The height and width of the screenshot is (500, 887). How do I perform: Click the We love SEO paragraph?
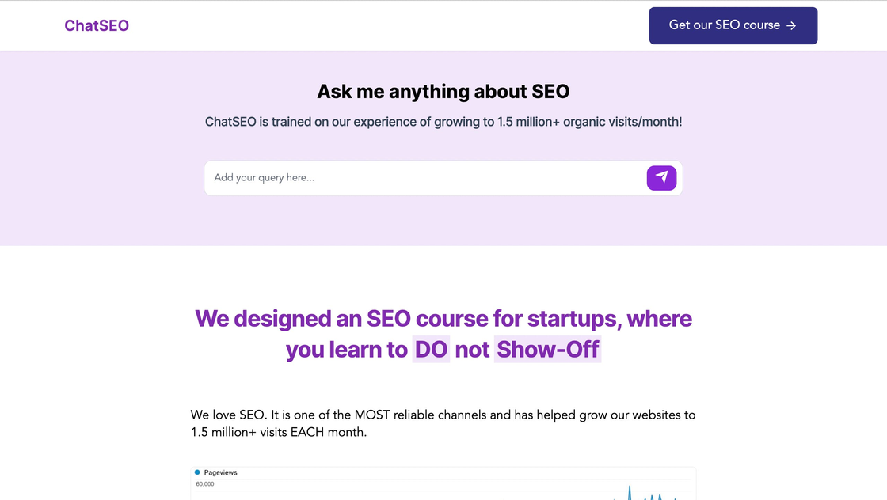tap(443, 415)
